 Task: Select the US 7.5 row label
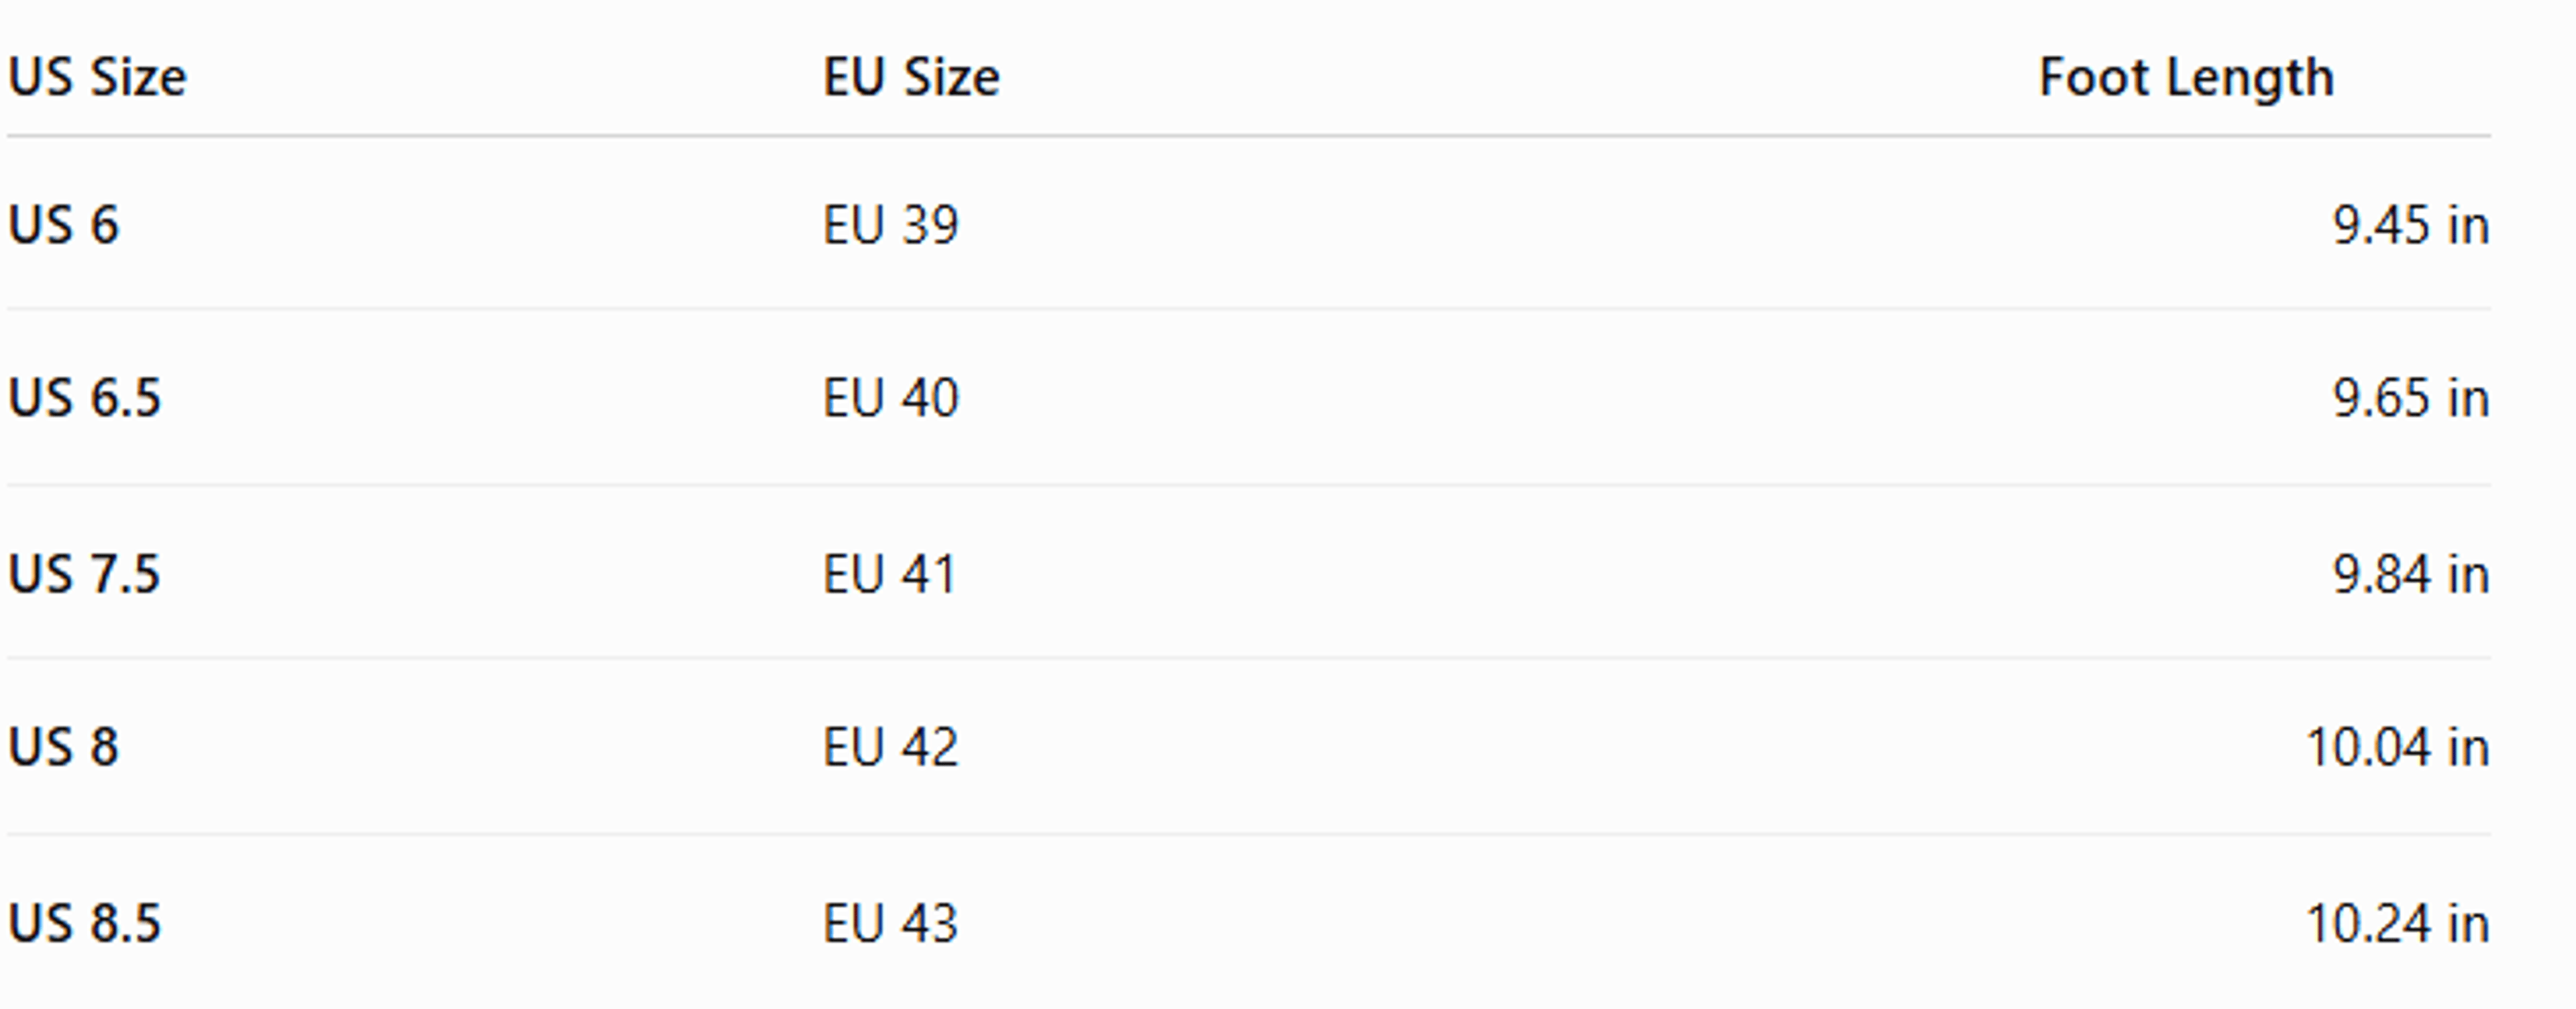(x=85, y=574)
